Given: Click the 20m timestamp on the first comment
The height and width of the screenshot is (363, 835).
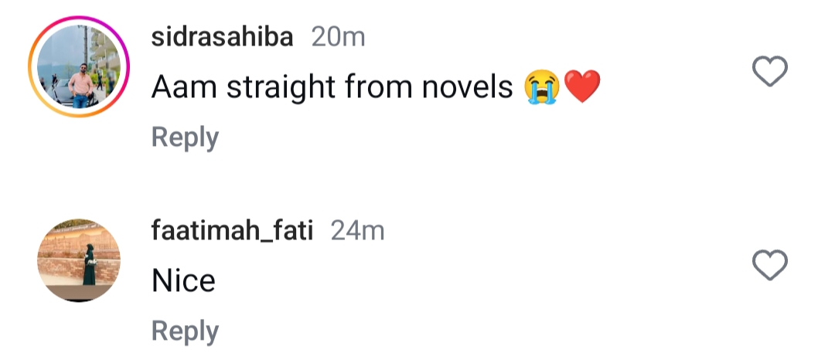Looking at the screenshot, I should pos(338,38).
